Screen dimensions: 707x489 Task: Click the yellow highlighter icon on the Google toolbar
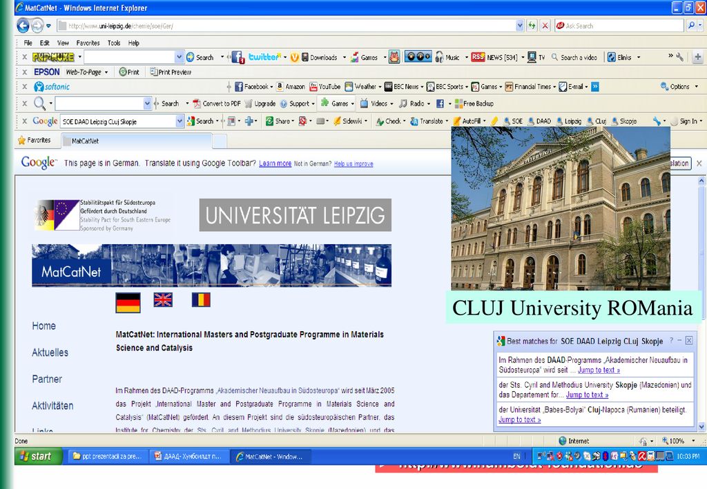pyautogui.click(x=494, y=121)
